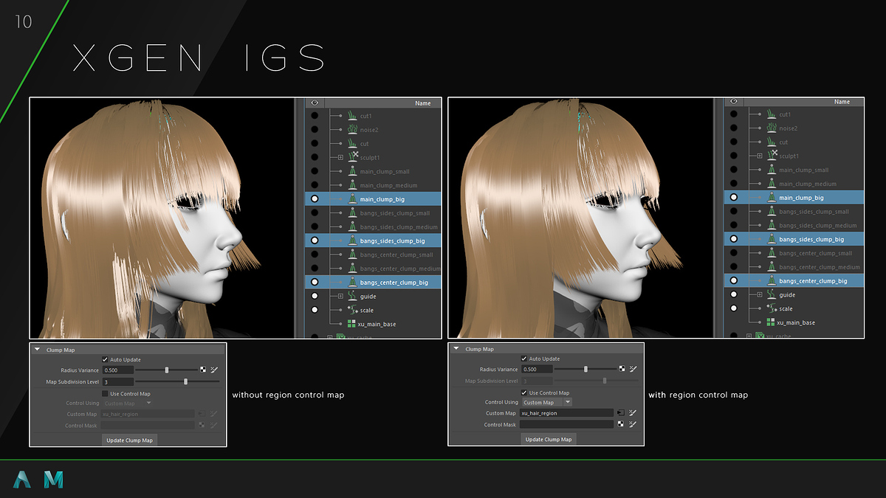Toggle visibility of bangs_sides_clump_big
Screen dimensions: 886x498
315,241
